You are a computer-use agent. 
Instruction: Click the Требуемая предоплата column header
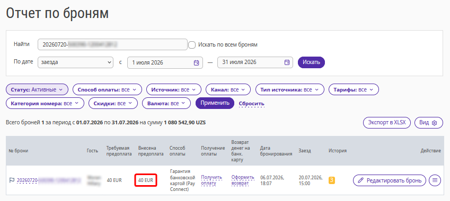(119, 151)
